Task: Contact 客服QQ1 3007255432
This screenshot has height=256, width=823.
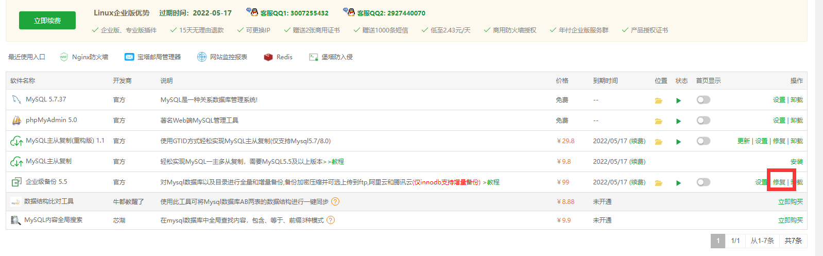Action: coord(287,13)
